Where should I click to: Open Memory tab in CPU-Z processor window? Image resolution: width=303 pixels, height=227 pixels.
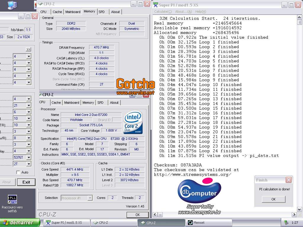coord(88,103)
